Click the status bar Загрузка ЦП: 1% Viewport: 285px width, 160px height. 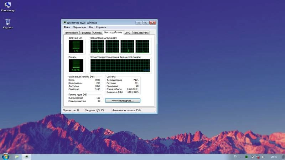(95, 110)
